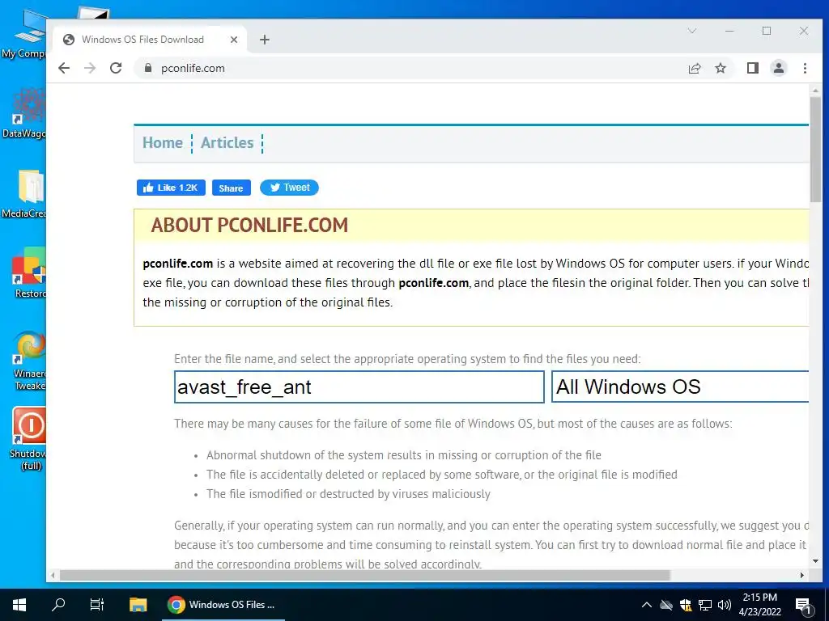Open the volume speaker icon
829x621 pixels.
(x=725, y=605)
